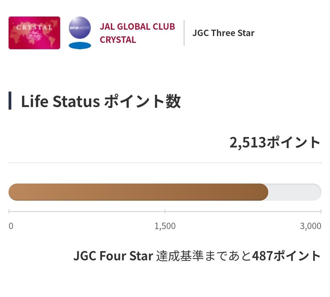Screen dimensions: 330x297
Task: Click the JGC Four Star text
Action: point(113,256)
